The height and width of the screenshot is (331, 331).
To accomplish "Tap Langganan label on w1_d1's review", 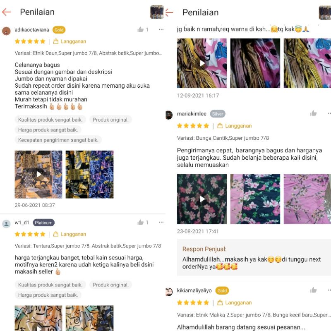I will click(70, 234).
